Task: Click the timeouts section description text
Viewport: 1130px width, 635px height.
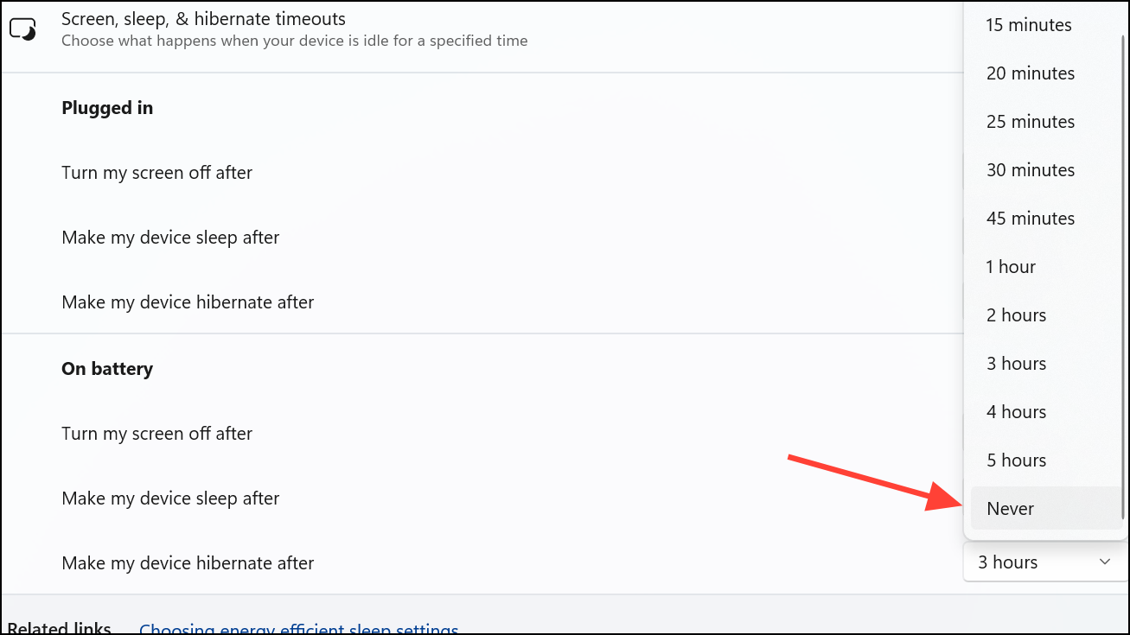Action: click(x=294, y=41)
